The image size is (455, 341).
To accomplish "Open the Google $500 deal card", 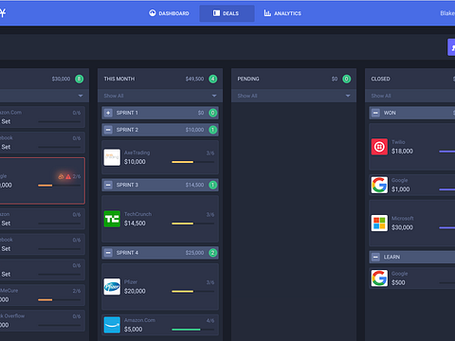I will pos(412,278).
